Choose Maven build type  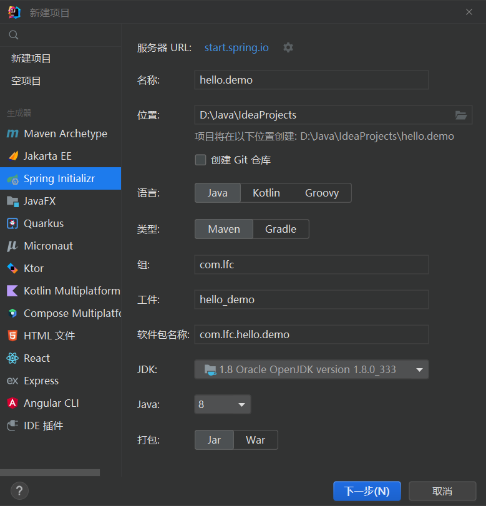coord(224,229)
